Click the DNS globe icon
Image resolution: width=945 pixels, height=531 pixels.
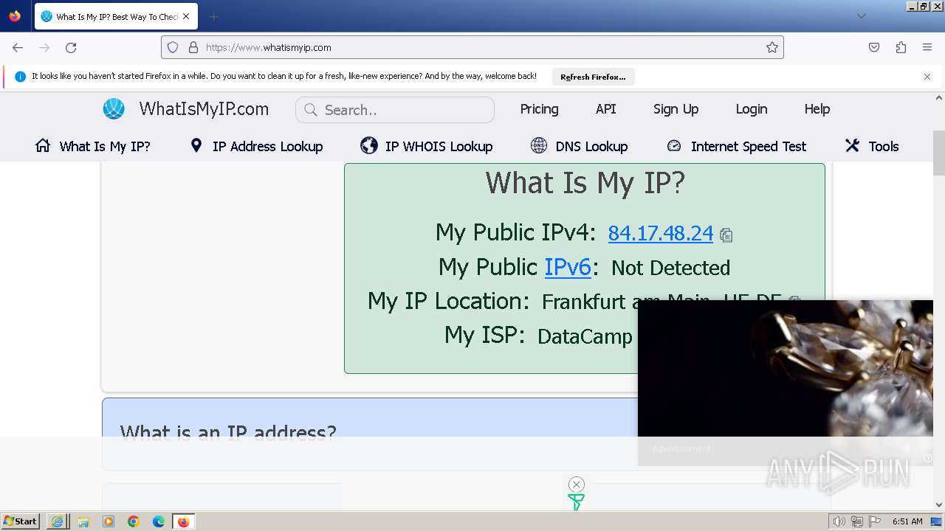539,145
